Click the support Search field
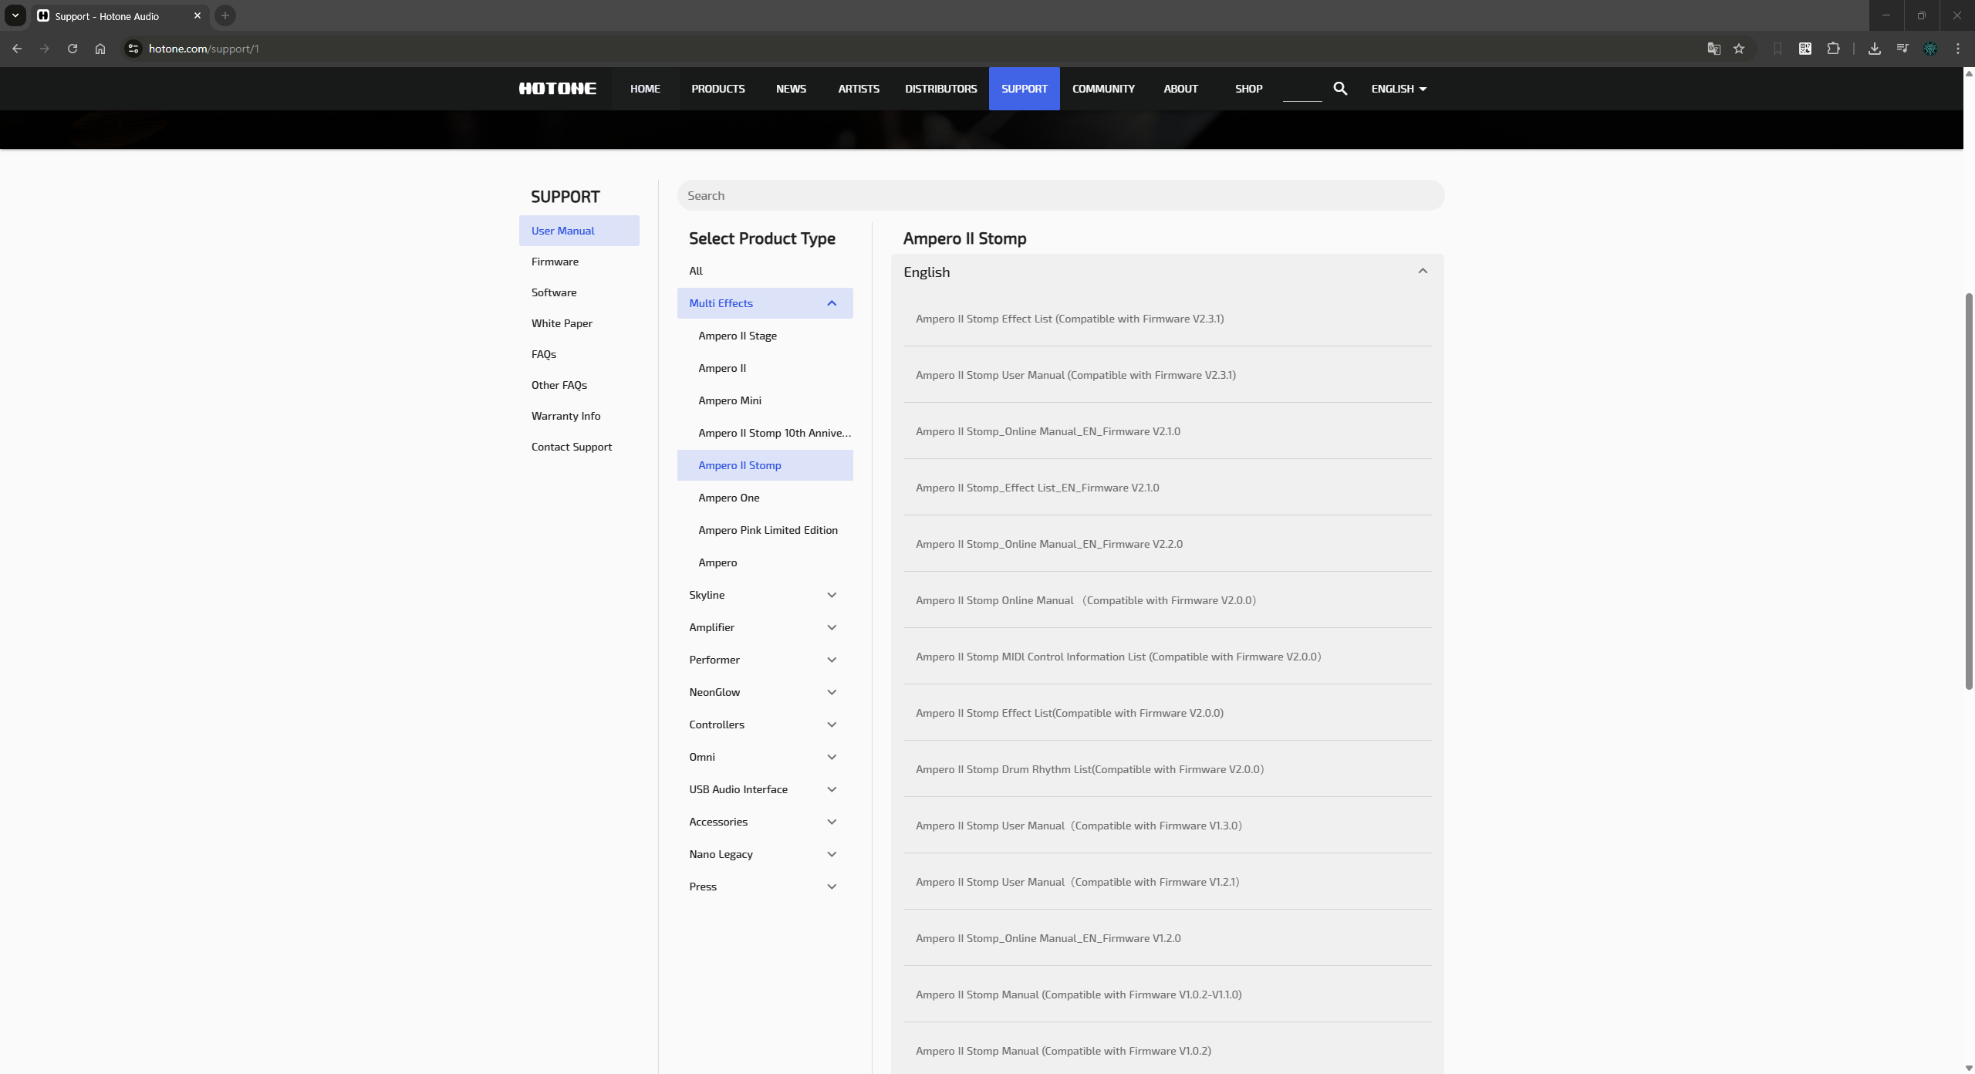 [x=1060, y=196]
